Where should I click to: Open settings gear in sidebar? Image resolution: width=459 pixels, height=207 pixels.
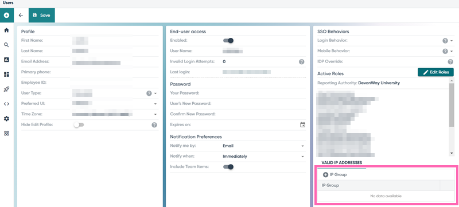6,119
